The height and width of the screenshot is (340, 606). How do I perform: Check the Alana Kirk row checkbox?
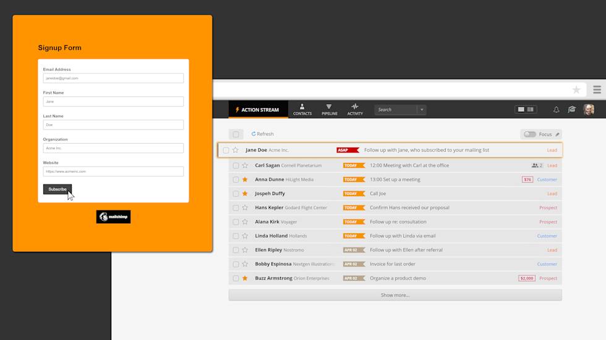[x=236, y=222]
